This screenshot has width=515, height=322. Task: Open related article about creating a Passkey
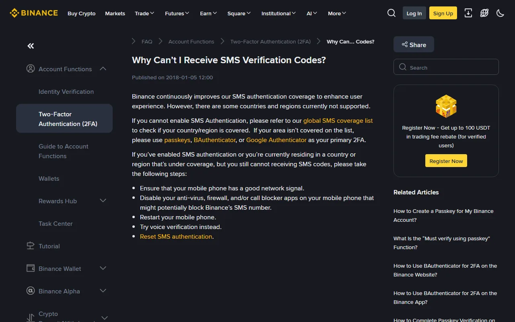(x=443, y=215)
